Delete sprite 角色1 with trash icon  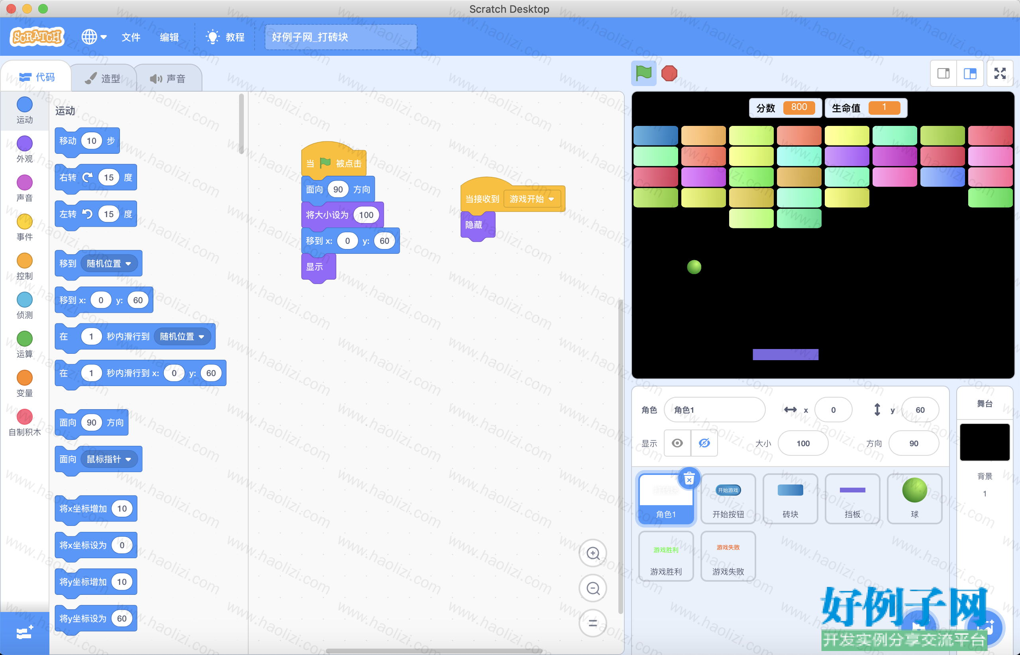[x=689, y=479]
